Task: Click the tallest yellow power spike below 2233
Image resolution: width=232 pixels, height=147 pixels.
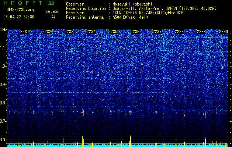Action: [x=63, y=141]
